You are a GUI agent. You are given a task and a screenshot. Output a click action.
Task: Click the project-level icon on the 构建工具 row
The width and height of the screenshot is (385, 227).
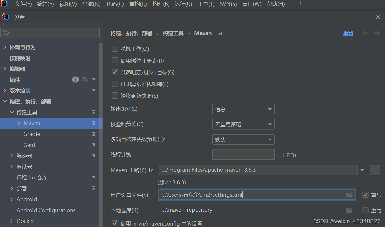pos(93,112)
